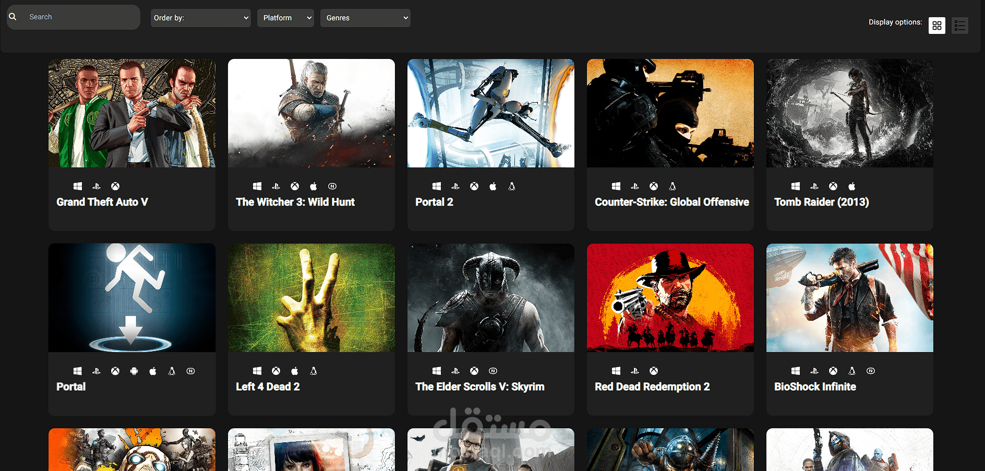
Task: Click the Apple icon on The Witcher 3 card
Action: 314,186
